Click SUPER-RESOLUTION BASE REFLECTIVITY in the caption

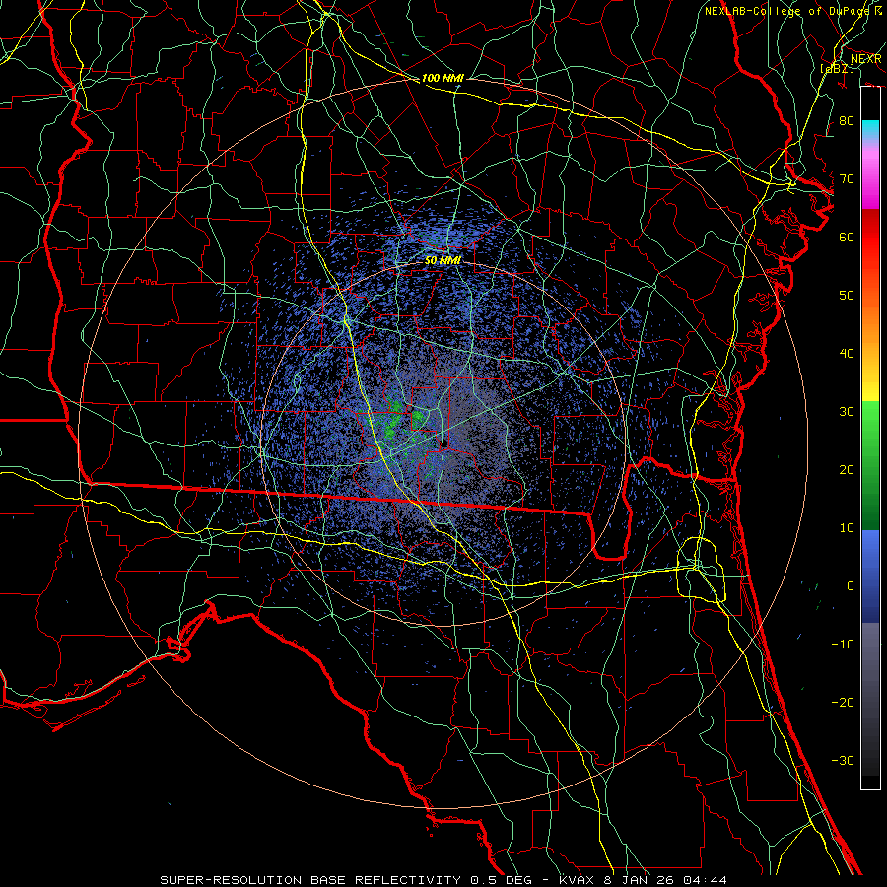(x=310, y=880)
